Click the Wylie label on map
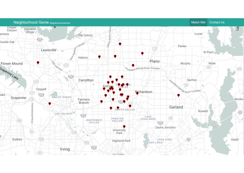The height and width of the screenshot is (173, 244). pyautogui.click(x=212, y=63)
